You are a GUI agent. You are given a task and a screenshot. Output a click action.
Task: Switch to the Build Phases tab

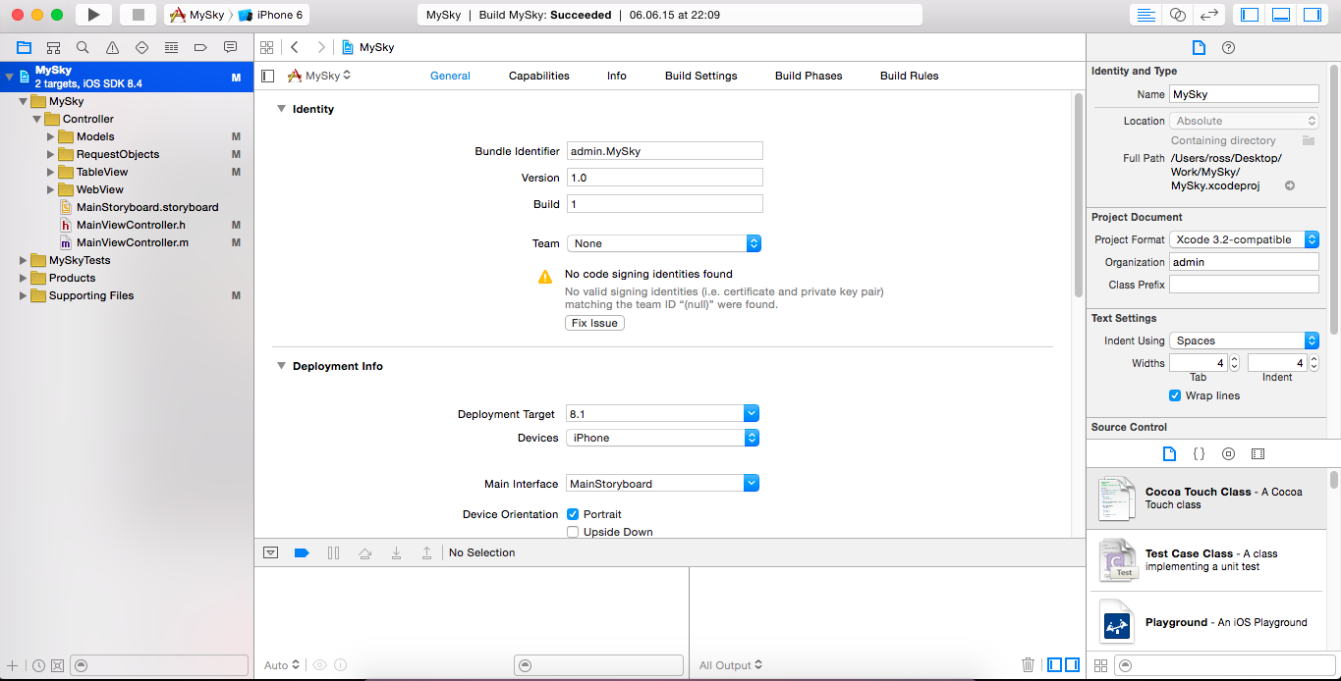[809, 76]
